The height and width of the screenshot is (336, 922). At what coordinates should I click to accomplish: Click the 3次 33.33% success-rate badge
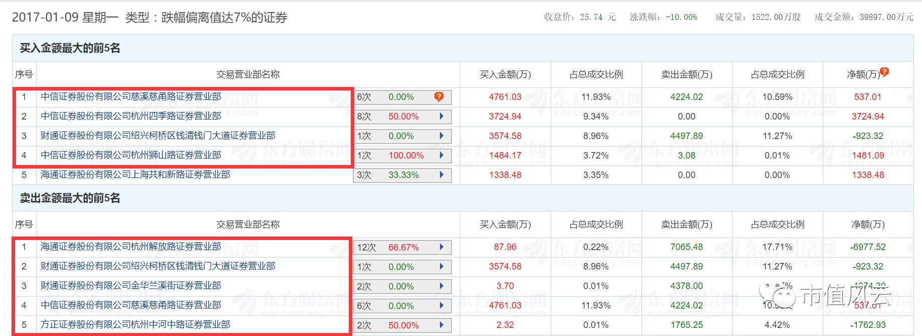click(402, 175)
